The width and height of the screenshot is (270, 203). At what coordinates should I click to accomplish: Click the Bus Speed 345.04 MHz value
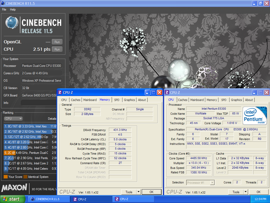(x=199, y=168)
